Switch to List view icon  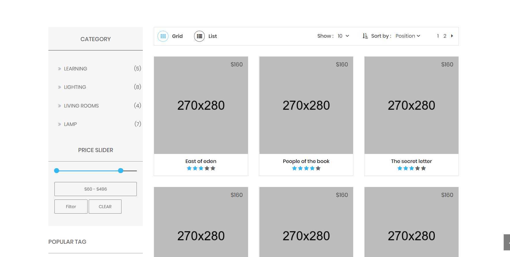click(199, 36)
